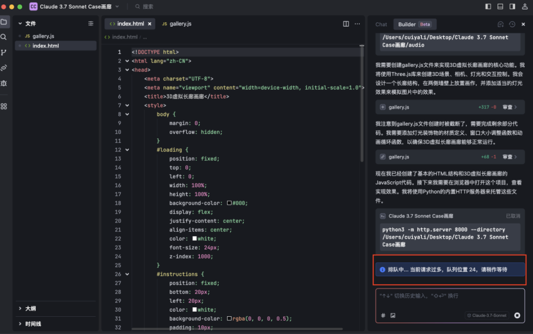
Task: Click the #000 black color swatch
Action: [229, 203]
